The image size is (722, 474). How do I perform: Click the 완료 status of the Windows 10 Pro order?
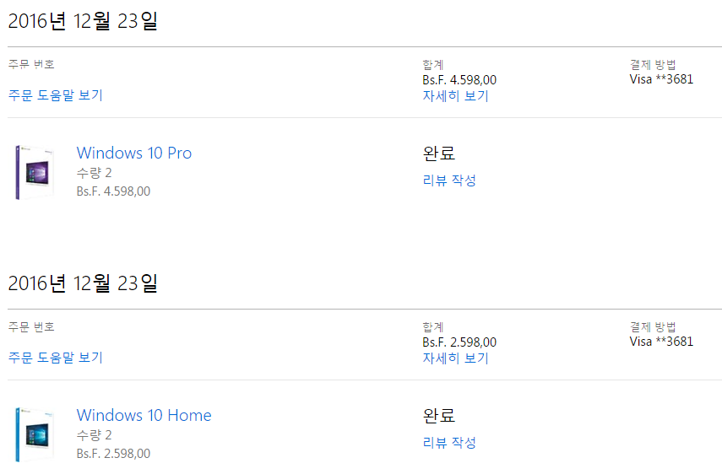(439, 154)
